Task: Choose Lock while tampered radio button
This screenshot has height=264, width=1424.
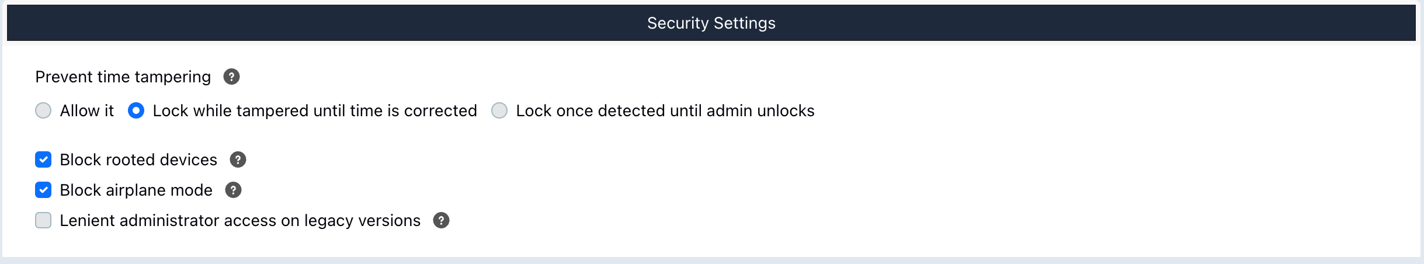Action: click(136, 110)
